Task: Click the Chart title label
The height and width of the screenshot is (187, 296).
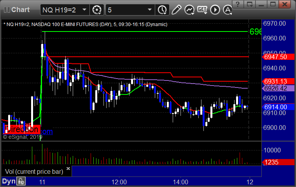Action: (x=20, y=10)
